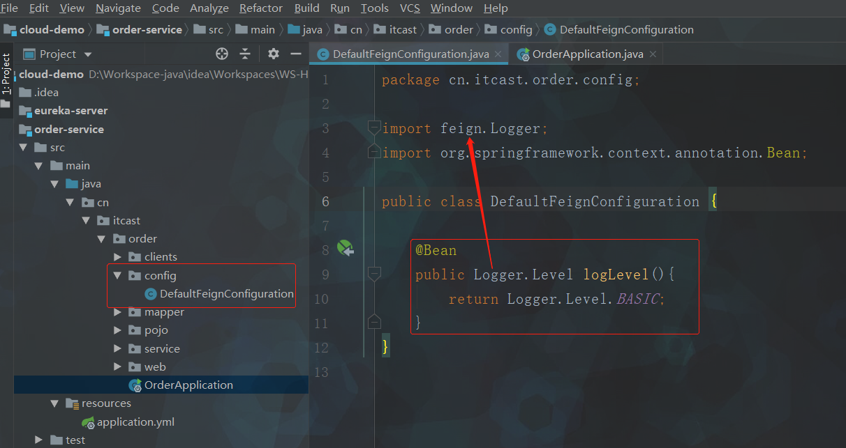This screenshot has height=448, width=846.
Task: Hide the Project tool window
Action: 296,54
